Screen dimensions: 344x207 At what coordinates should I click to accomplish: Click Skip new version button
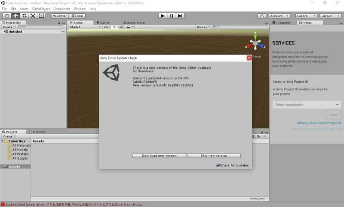(x=214, y=156)
